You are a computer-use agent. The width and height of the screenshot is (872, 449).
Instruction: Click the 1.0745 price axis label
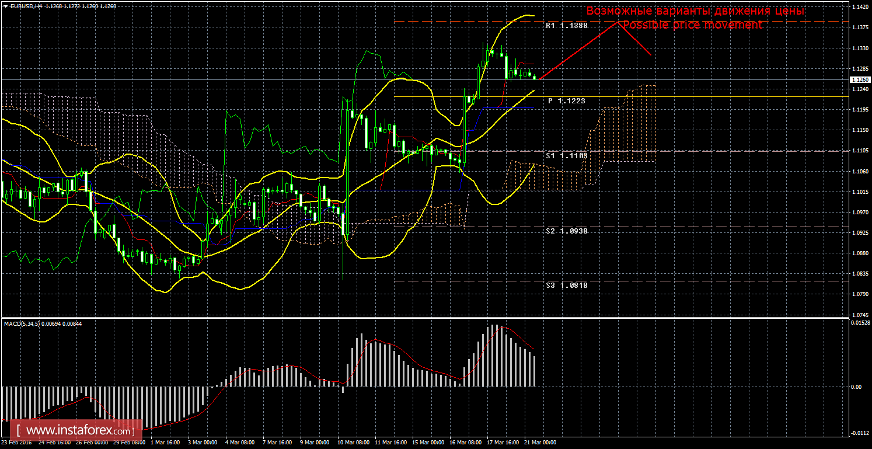[x=860, y=315]
